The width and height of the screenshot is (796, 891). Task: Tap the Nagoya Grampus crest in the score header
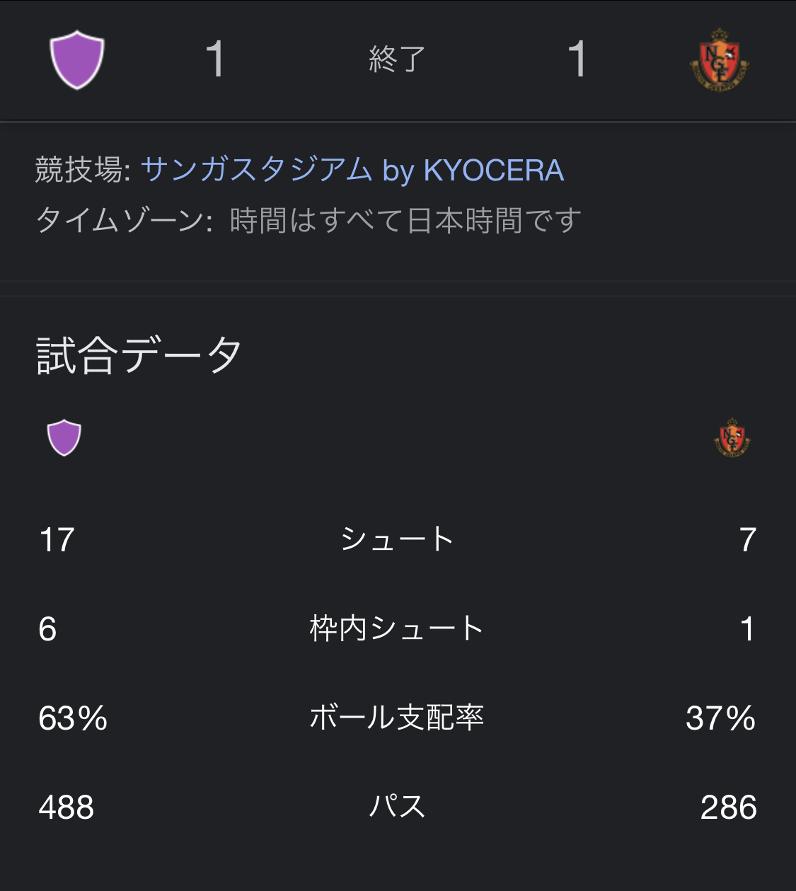click(x=719, y=59)
